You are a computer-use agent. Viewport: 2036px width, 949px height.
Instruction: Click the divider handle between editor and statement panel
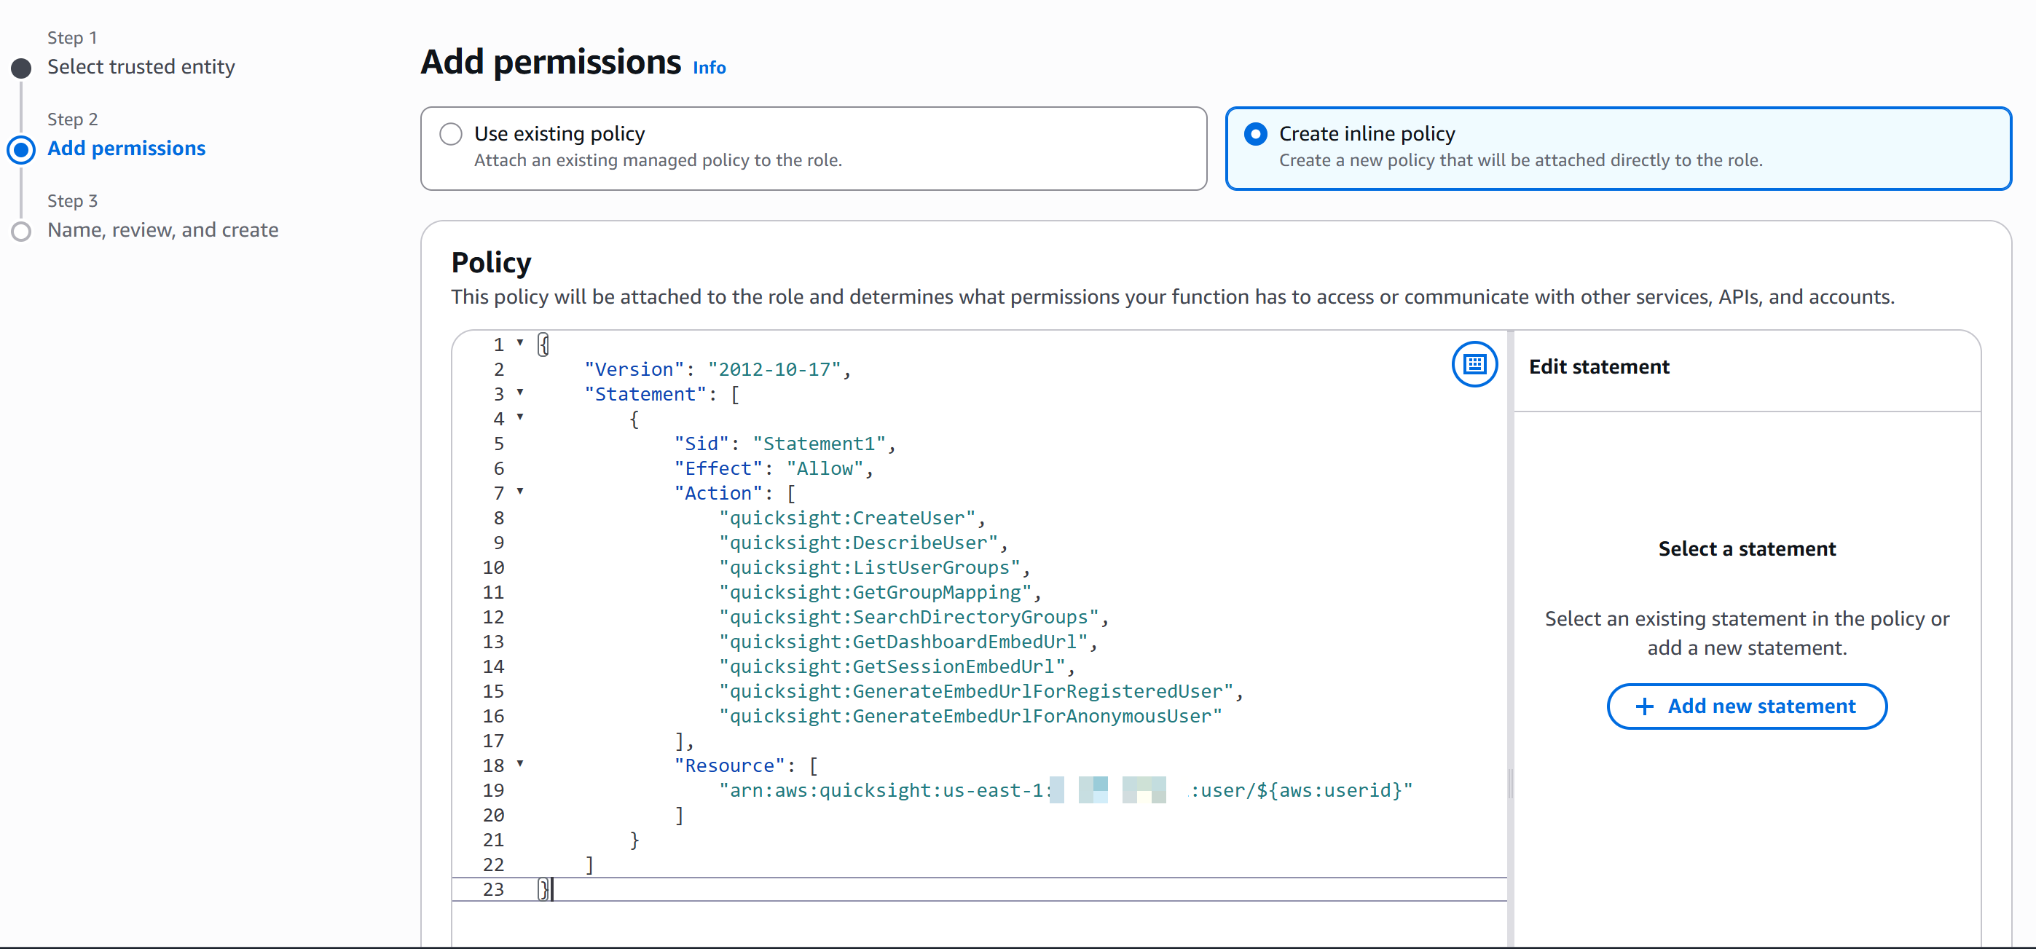point(1509,784)
